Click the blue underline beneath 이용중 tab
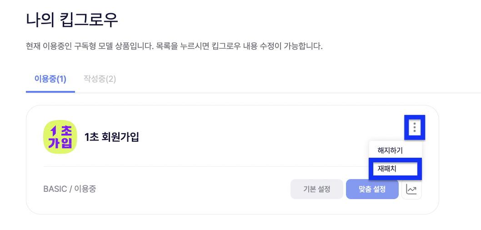This screenshot has width=481, height=230. [50, 91]
